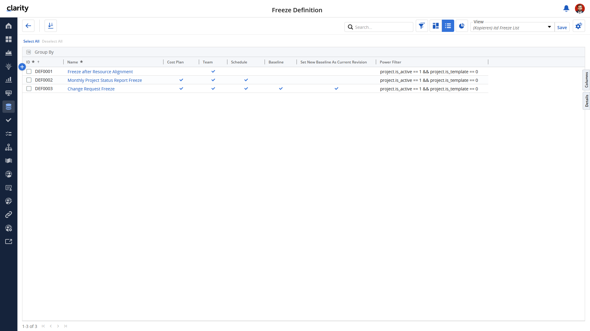Open the dashboard tiles sidebar icon
Image resolution: width=590 pixels, height=331 pixels.
click(x=9, y=39)
